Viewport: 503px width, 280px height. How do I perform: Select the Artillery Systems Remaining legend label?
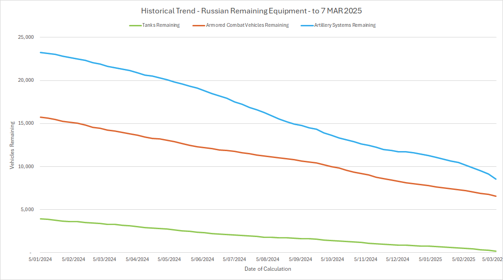pos(345,25)
